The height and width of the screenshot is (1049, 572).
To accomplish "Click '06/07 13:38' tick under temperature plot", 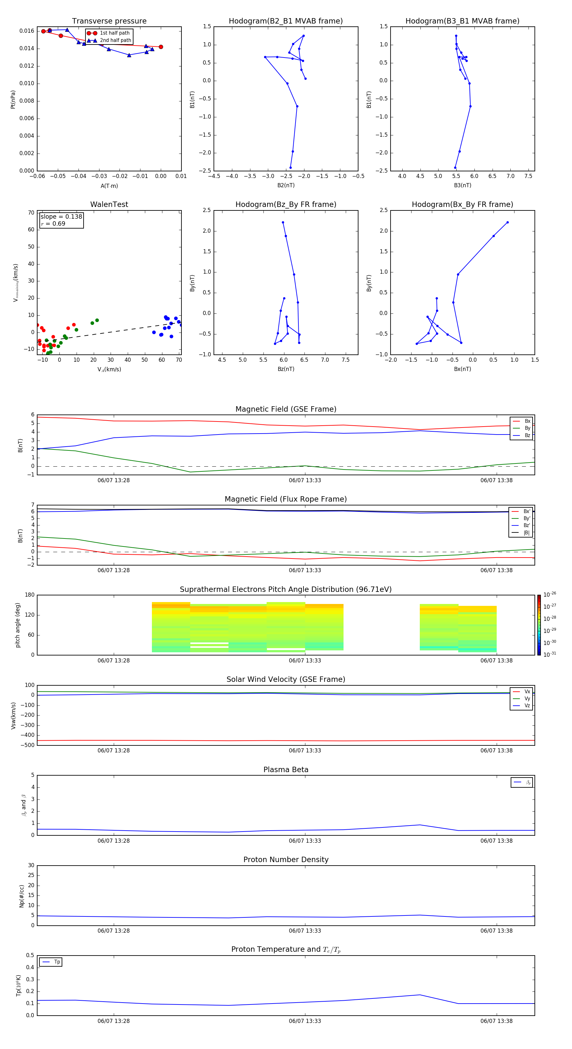I will pos(496,1021).
